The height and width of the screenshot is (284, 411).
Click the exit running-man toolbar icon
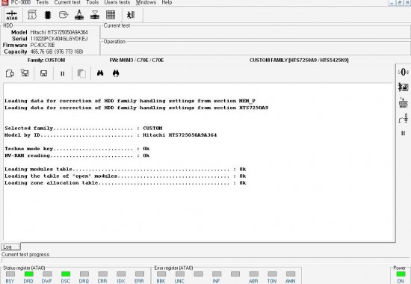click(x=131, y=15)
